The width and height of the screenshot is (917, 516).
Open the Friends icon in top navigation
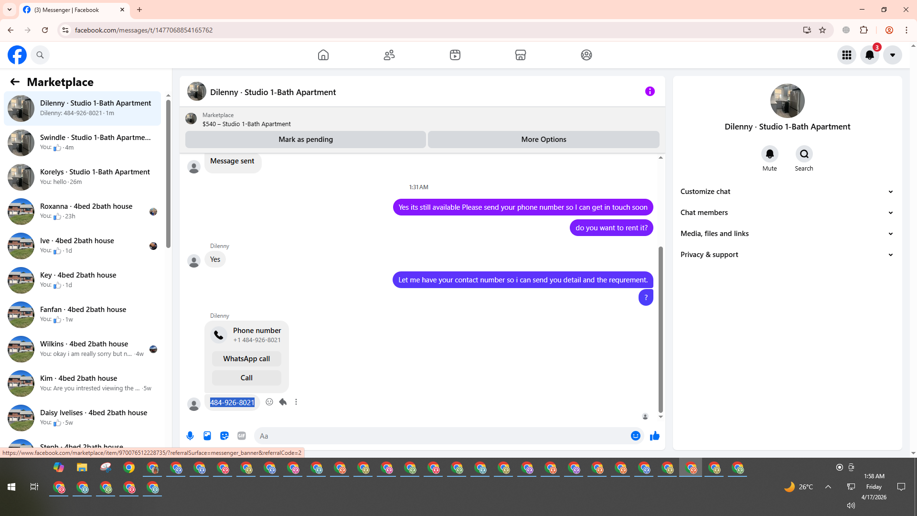(389, 55)
